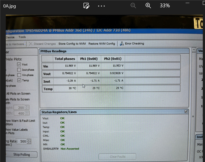Click Show Warn & Fault Limit Editors
This screenshot has height=162, width=205.
pos(20,123)
